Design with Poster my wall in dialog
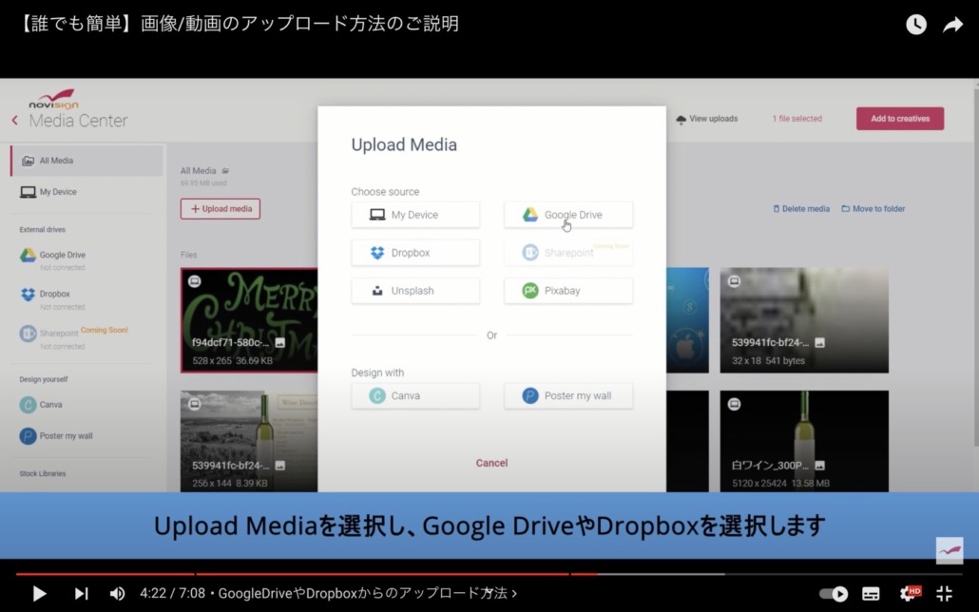Image resolution: width=979 pixels, height=612 pixels. 568,396
